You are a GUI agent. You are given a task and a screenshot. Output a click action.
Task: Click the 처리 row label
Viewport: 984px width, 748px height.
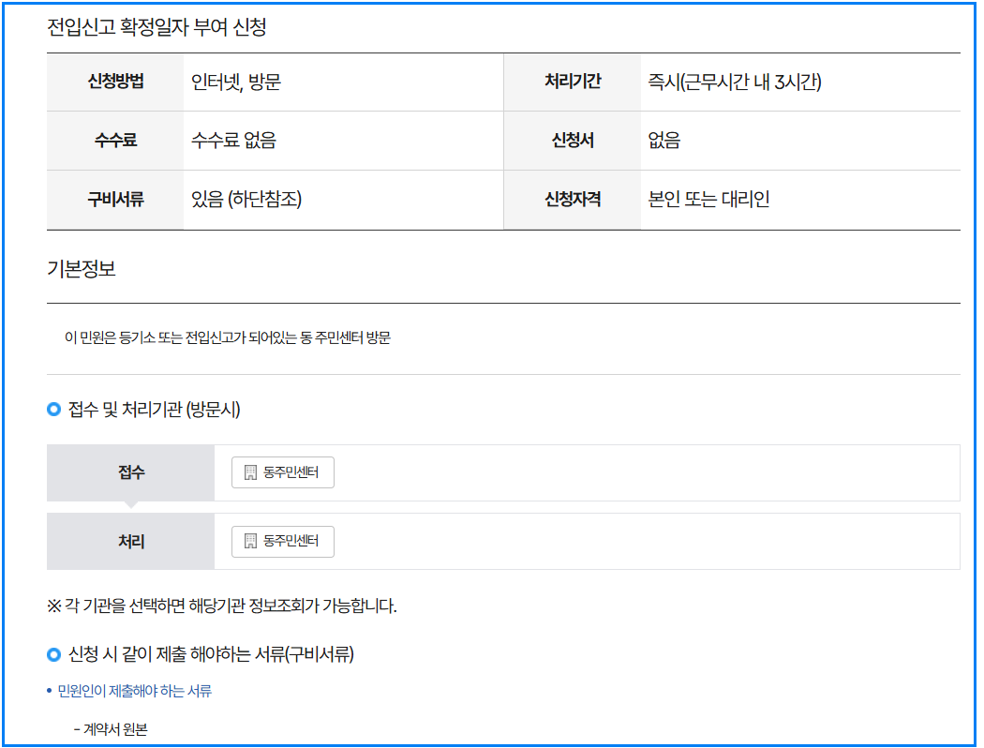click(x=130, y=541)
